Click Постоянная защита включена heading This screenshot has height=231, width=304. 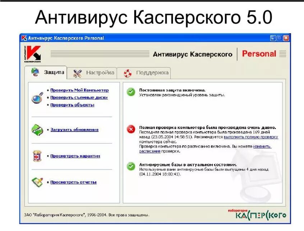point(172,90)
